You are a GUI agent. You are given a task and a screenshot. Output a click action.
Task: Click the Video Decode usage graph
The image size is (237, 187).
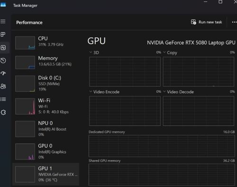pos(199,111)
